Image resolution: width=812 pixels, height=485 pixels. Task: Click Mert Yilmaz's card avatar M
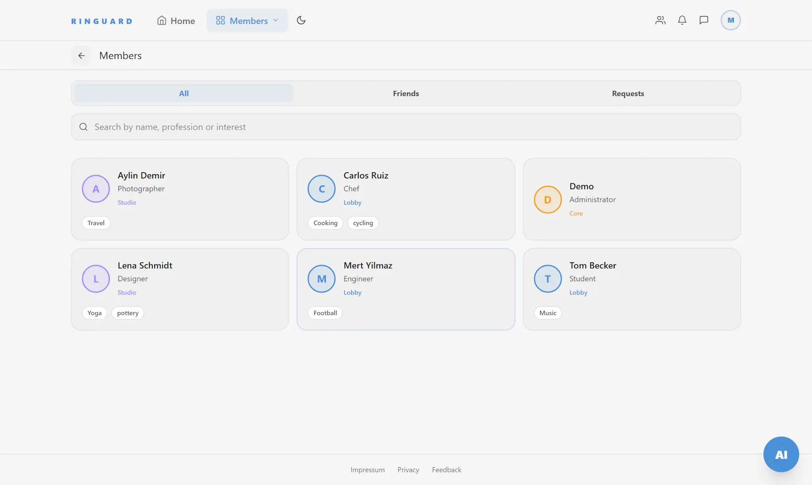click(x=322, y=279)
